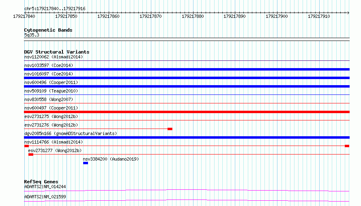
Task: Click ruler coordinate 179217840
Action: 24,16
